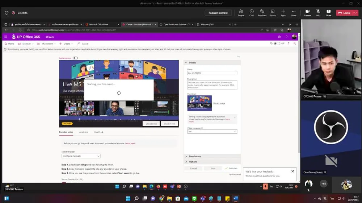Viewport: 362px width, 203px height.
Task: Click the shield icon beside the recording timer
Action: coord(7,13)
